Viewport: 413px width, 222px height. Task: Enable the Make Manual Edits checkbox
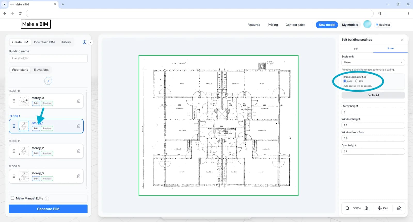tap(12, 198)
